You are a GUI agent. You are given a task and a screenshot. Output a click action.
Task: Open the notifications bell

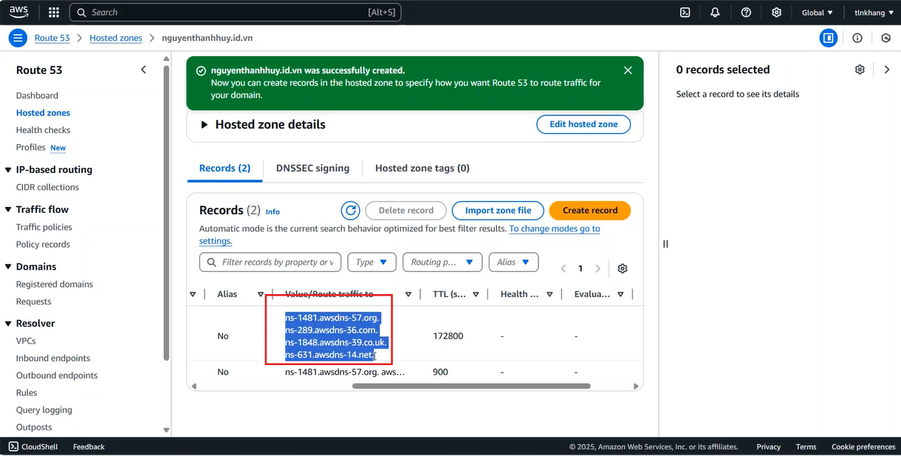click(x=715, y=13)
